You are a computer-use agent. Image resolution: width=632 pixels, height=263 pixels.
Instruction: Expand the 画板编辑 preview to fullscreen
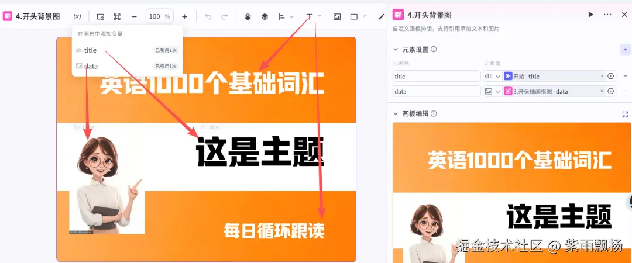[625, 114]
